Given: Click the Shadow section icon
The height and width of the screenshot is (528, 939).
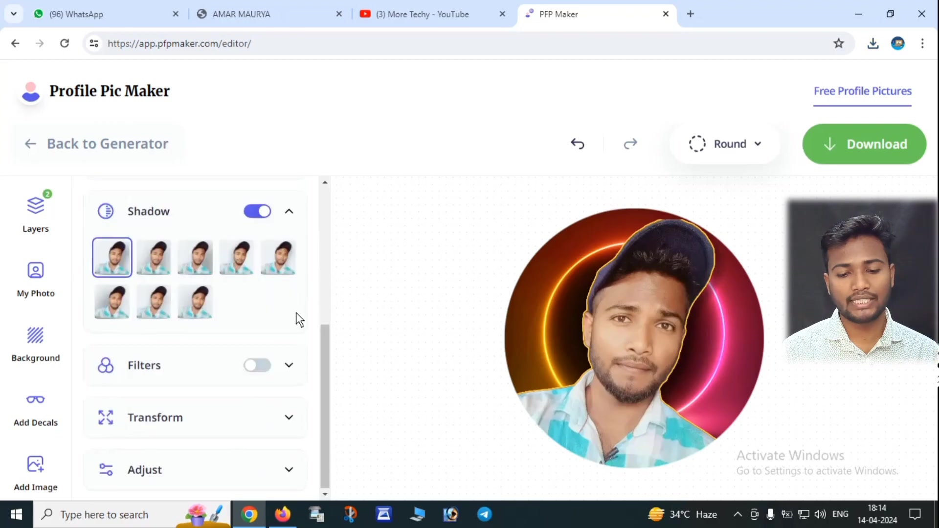Looking at the screenshot, I should pyautogui.click(x=106, y=211).
